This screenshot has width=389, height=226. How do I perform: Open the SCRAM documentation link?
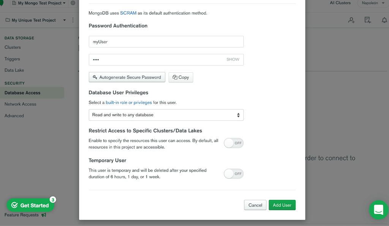128,12
